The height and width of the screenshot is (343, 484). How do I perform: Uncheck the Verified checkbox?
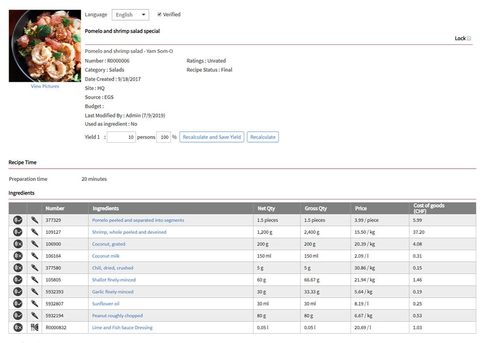pyautogui.click(x=159, y=15)
